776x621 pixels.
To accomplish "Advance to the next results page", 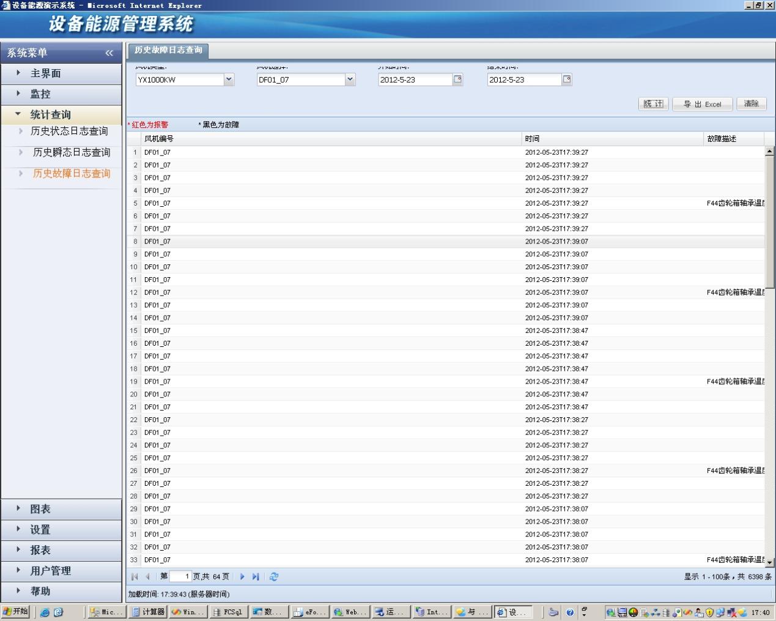I will (x=242, y=576).
